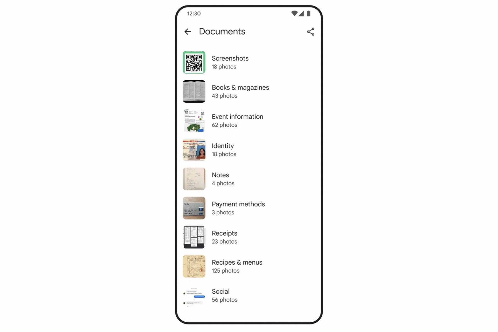This screenshot has height=332, width=498.
Task: Open the Payment methods folder thumbnail
Action: pyautogui.click(x=194, y=208)
